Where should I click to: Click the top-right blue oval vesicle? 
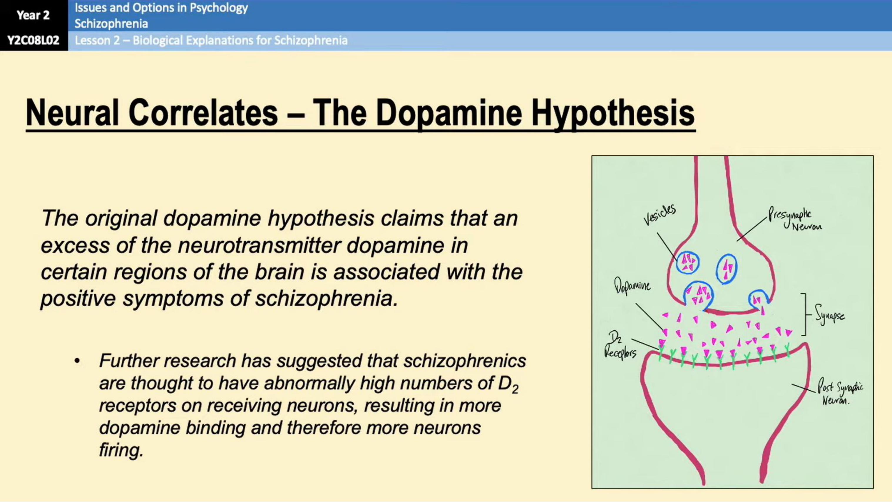[727, 269]
